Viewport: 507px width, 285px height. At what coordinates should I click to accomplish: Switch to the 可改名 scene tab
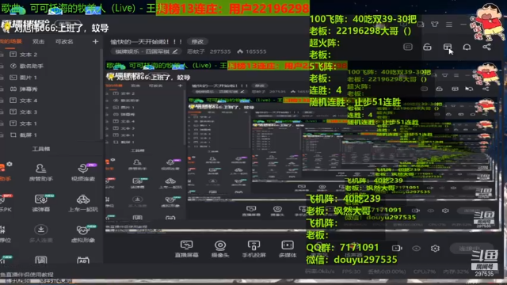pos(64,41)
